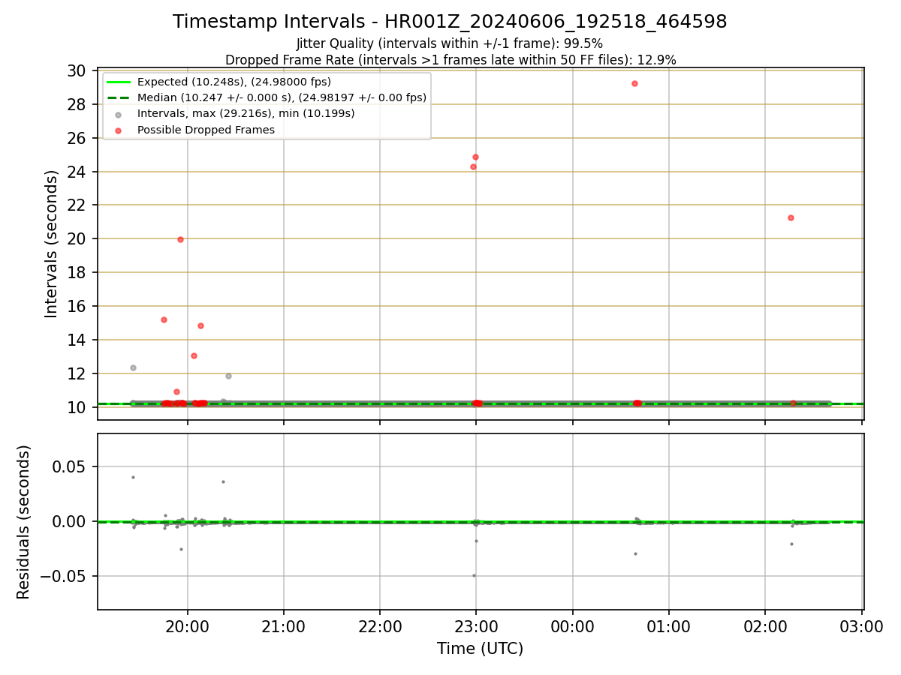The image size is (901, 675).
Task: Click the 'Median (10.247 +/- 0.000 s)' legend entry
Action: [282, 97]
